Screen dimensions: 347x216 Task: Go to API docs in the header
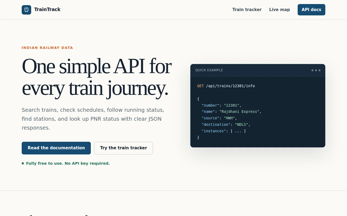tap(311, 10)
